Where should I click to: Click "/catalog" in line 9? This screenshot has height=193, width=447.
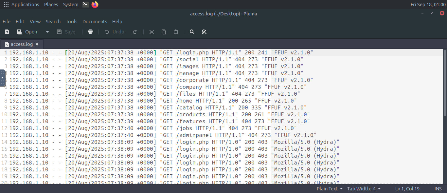coord(189,107)
